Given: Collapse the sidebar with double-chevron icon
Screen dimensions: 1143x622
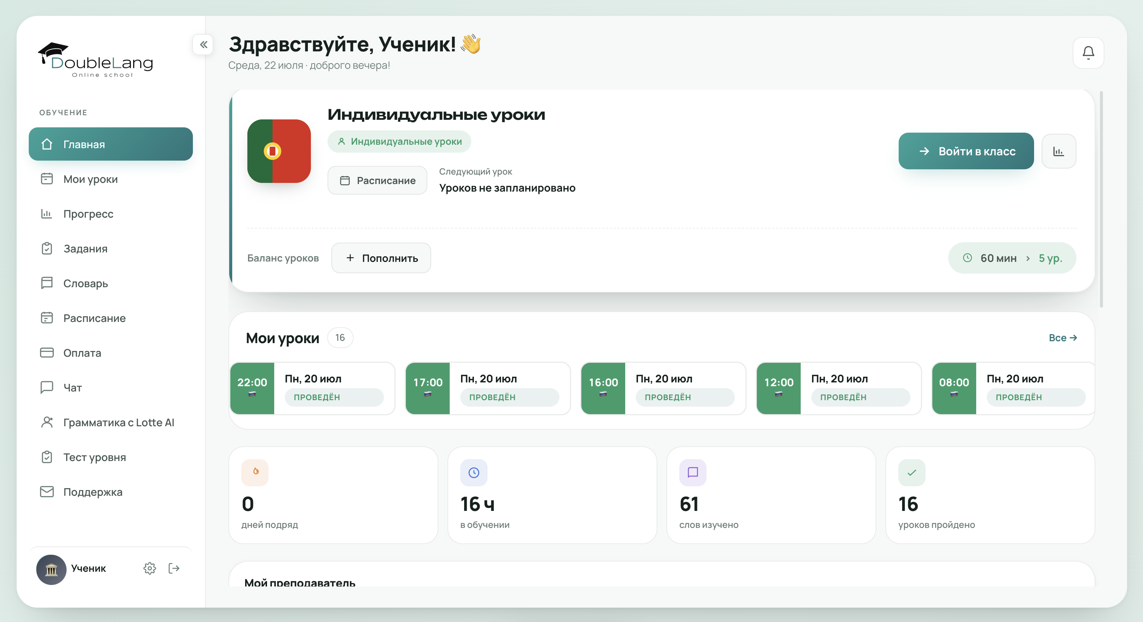Looking at the screenshot, I should pyautogui.click(x=203, y=44).
